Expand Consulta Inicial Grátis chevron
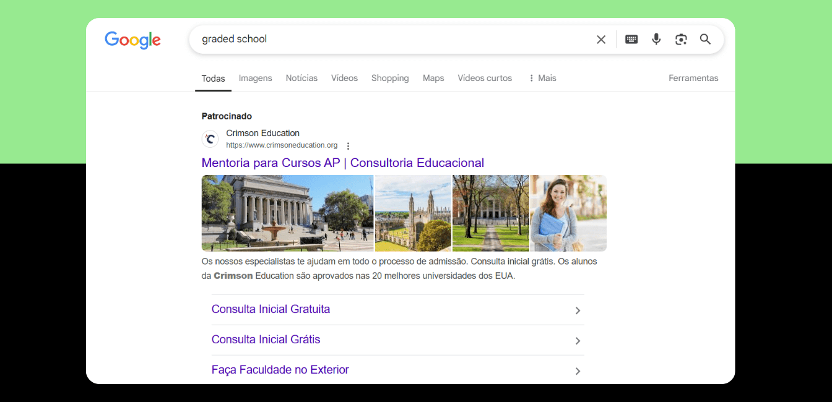Image resolution: width=832 pixels, height=402 pixels. click(578, 341)
